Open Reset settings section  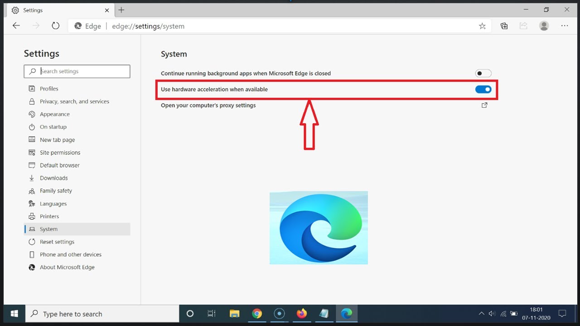point(77,242)
